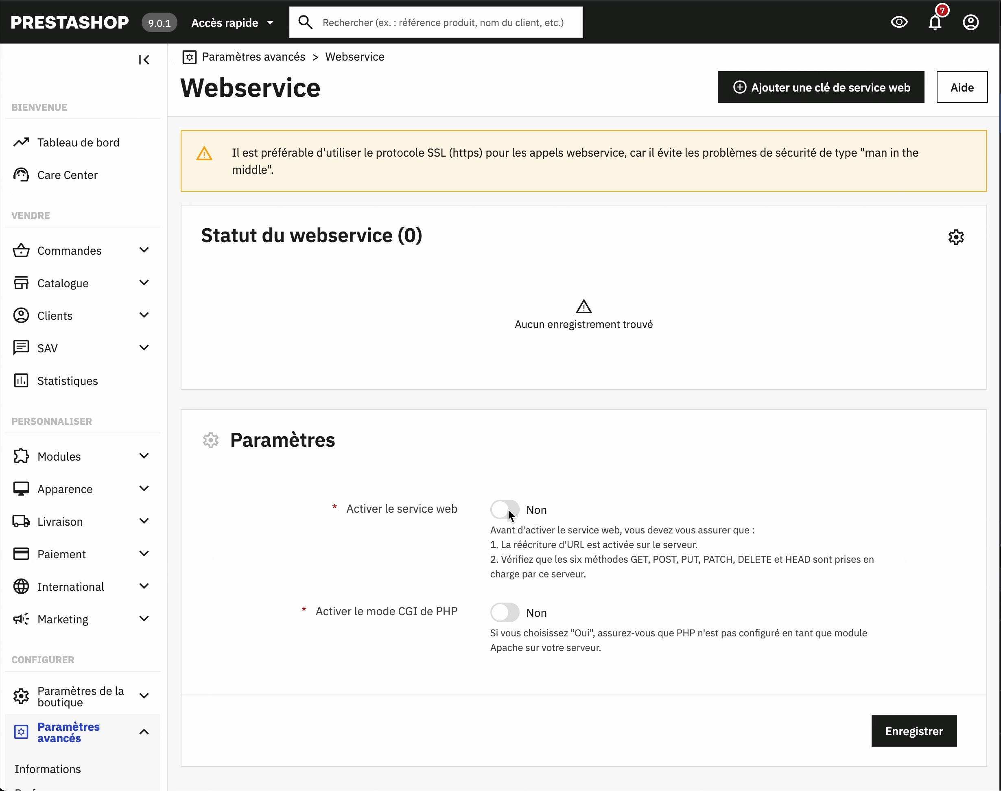Open the Care Center
This screenshot has width=1001, height=791.
[67, 175]
